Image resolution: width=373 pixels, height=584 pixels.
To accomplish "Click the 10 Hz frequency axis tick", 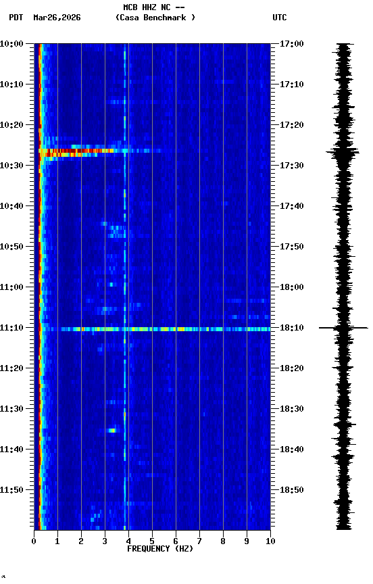I will [x=270, y=541].
